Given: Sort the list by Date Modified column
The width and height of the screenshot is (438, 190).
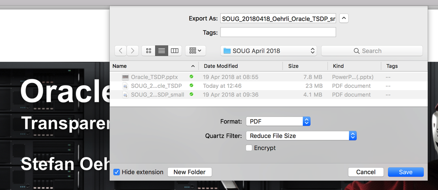Looking at the screenshot, I should (x=241, y=66).
